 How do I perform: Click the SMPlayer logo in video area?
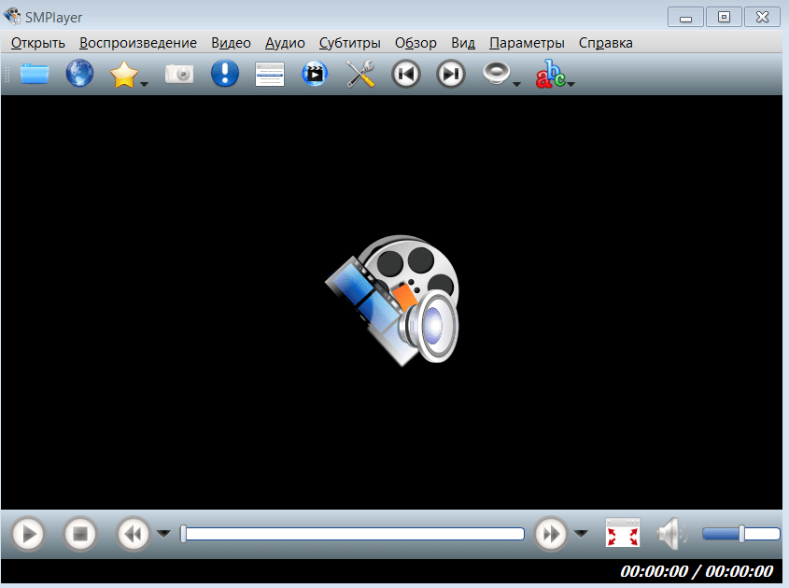(x=393, y=301)
